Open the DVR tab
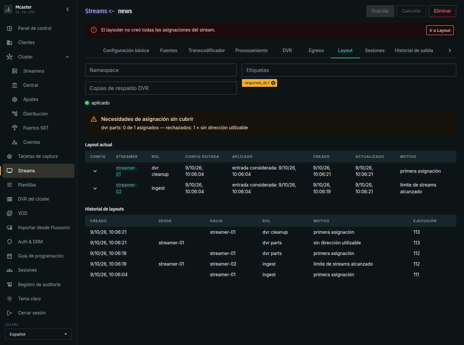The image size is (464, 345). [x=287, y=50]
